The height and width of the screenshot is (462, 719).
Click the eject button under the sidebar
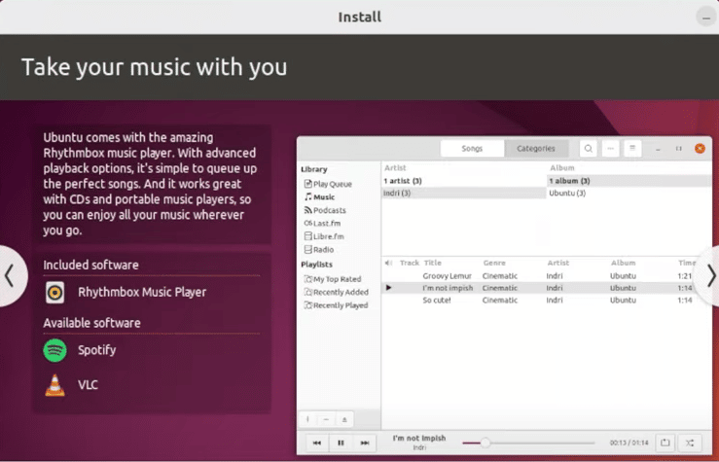click(344, 419)
